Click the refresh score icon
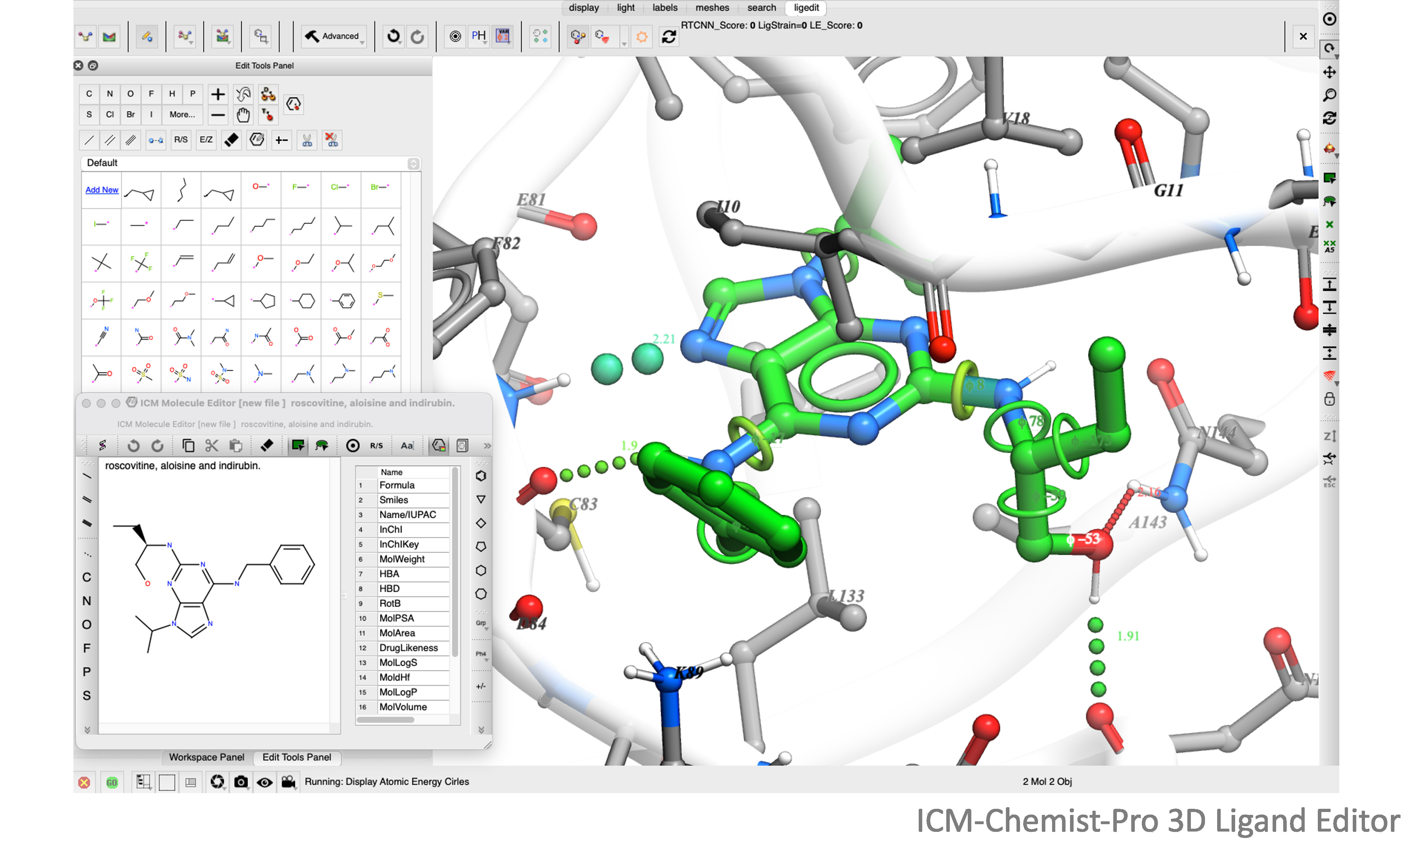The image size is (1422, 862). click(x=668, y=37)
